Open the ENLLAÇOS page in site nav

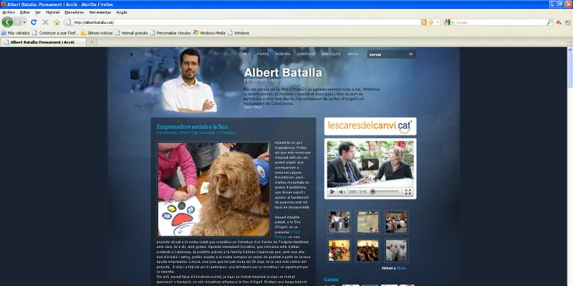pyautogui.click(x=331, y=54)
